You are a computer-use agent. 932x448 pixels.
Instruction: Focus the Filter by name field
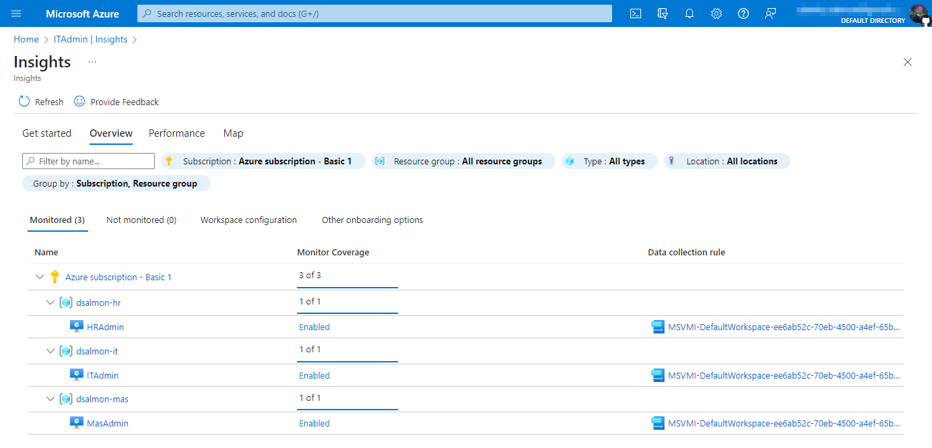point(89,161)
